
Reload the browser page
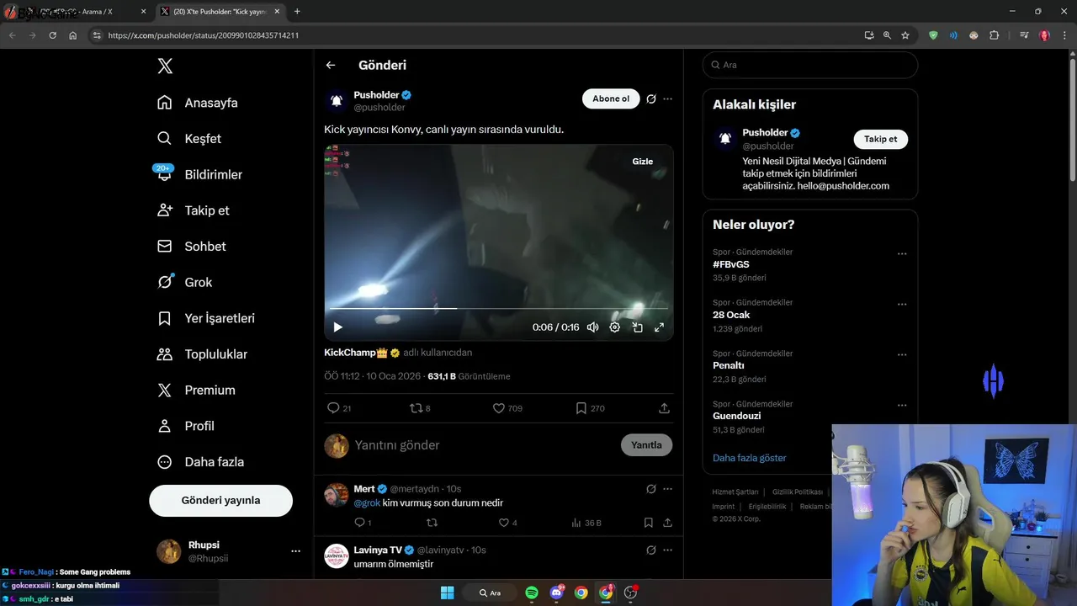pyautogui.click(x=52, y=35)
